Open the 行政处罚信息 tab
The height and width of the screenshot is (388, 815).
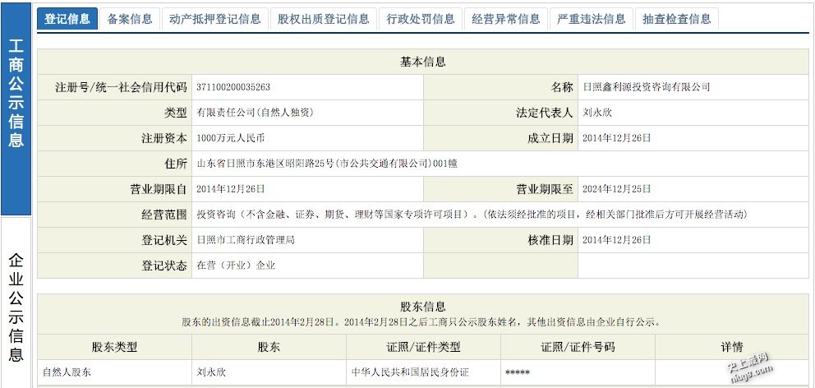point(421,19)
